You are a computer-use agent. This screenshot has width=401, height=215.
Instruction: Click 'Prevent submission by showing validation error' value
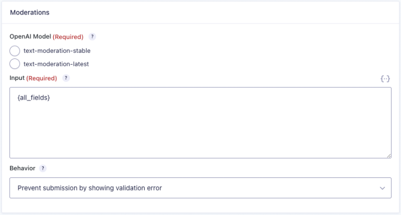90,188
